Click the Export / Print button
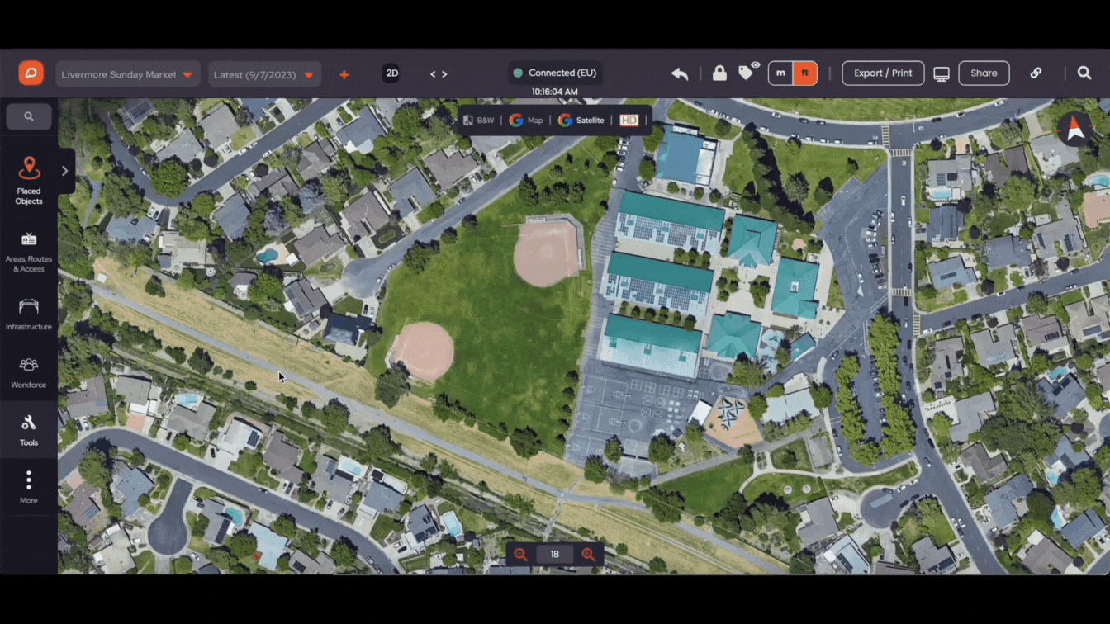Image resolution: width=1110 pixels, height=624 pixels. click(x=883, y=73)
